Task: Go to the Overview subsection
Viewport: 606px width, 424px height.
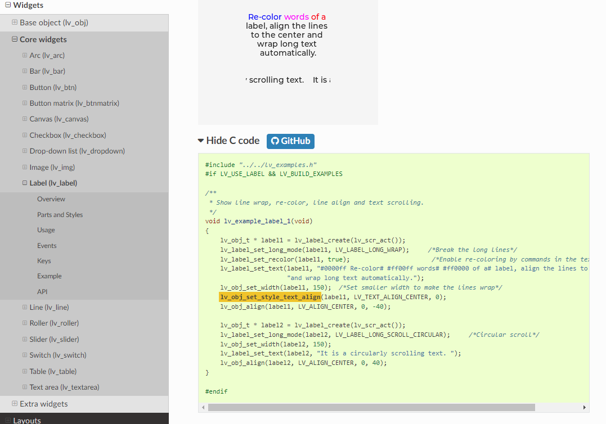Action: click(51, 199)
